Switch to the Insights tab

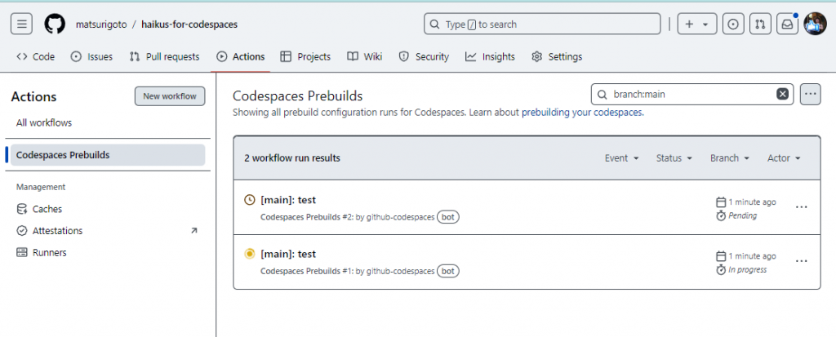491,57
